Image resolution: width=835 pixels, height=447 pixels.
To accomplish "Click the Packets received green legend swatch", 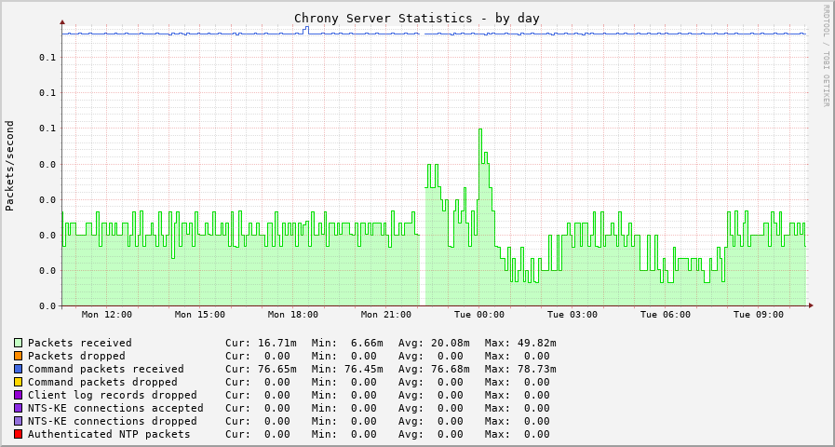I will click(18, 343).
